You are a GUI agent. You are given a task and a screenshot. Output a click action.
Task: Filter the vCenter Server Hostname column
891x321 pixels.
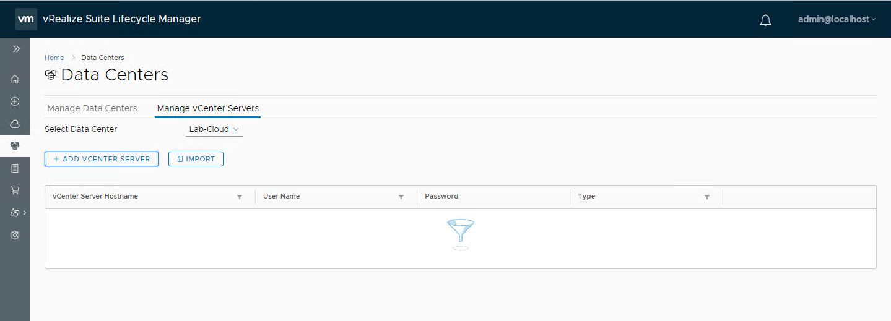click(240, 197)
